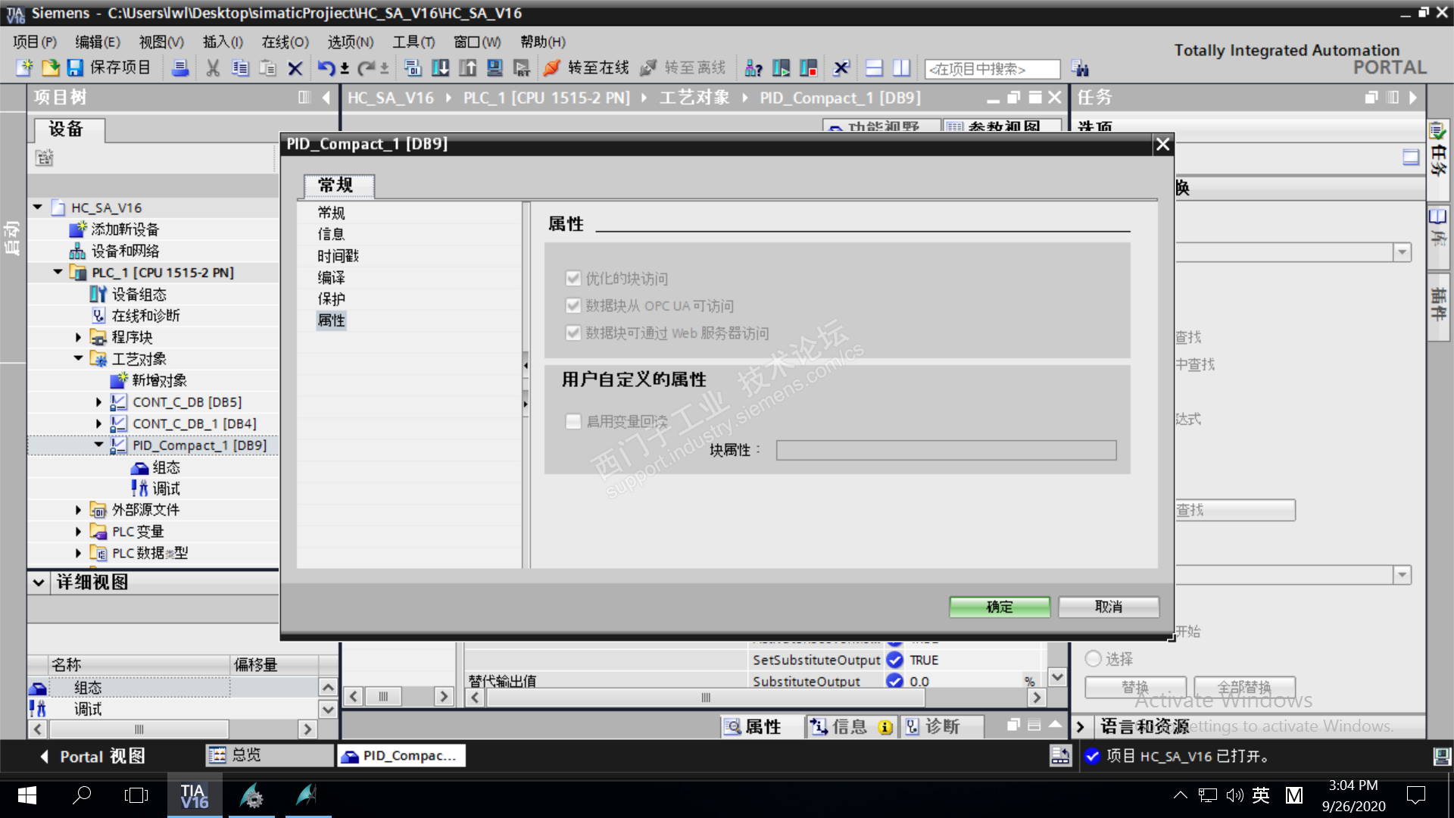Click the Cut scissors icon
The width and height of the screenshot is (1454, 818).
pyautogui.click(x=213, y=68)
